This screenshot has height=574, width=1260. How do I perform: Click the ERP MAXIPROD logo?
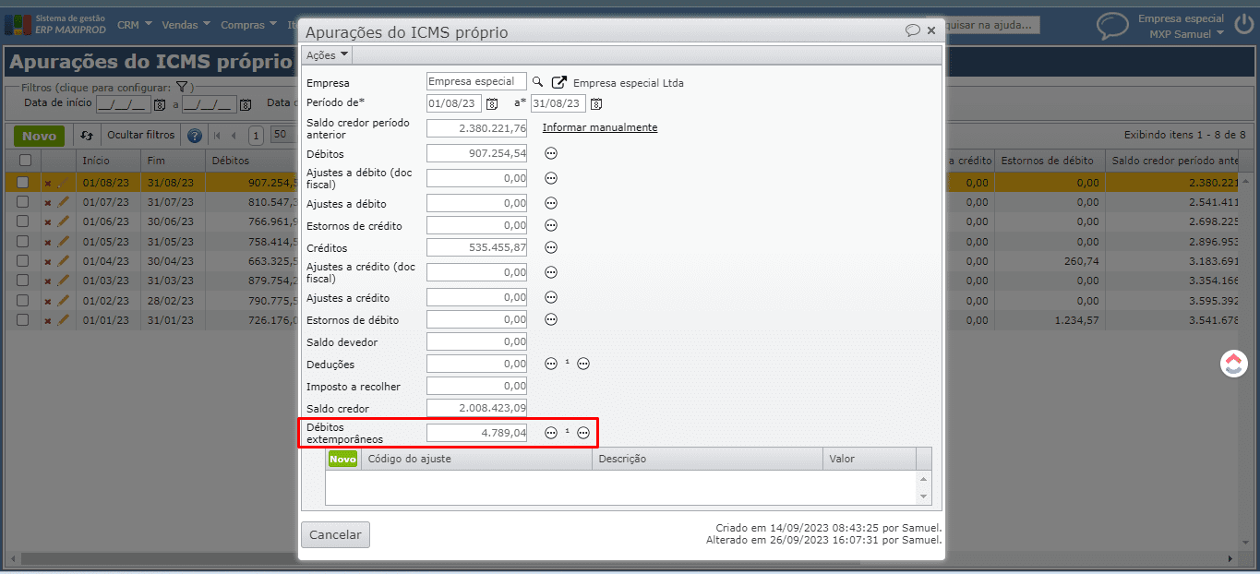pos(55,24)
